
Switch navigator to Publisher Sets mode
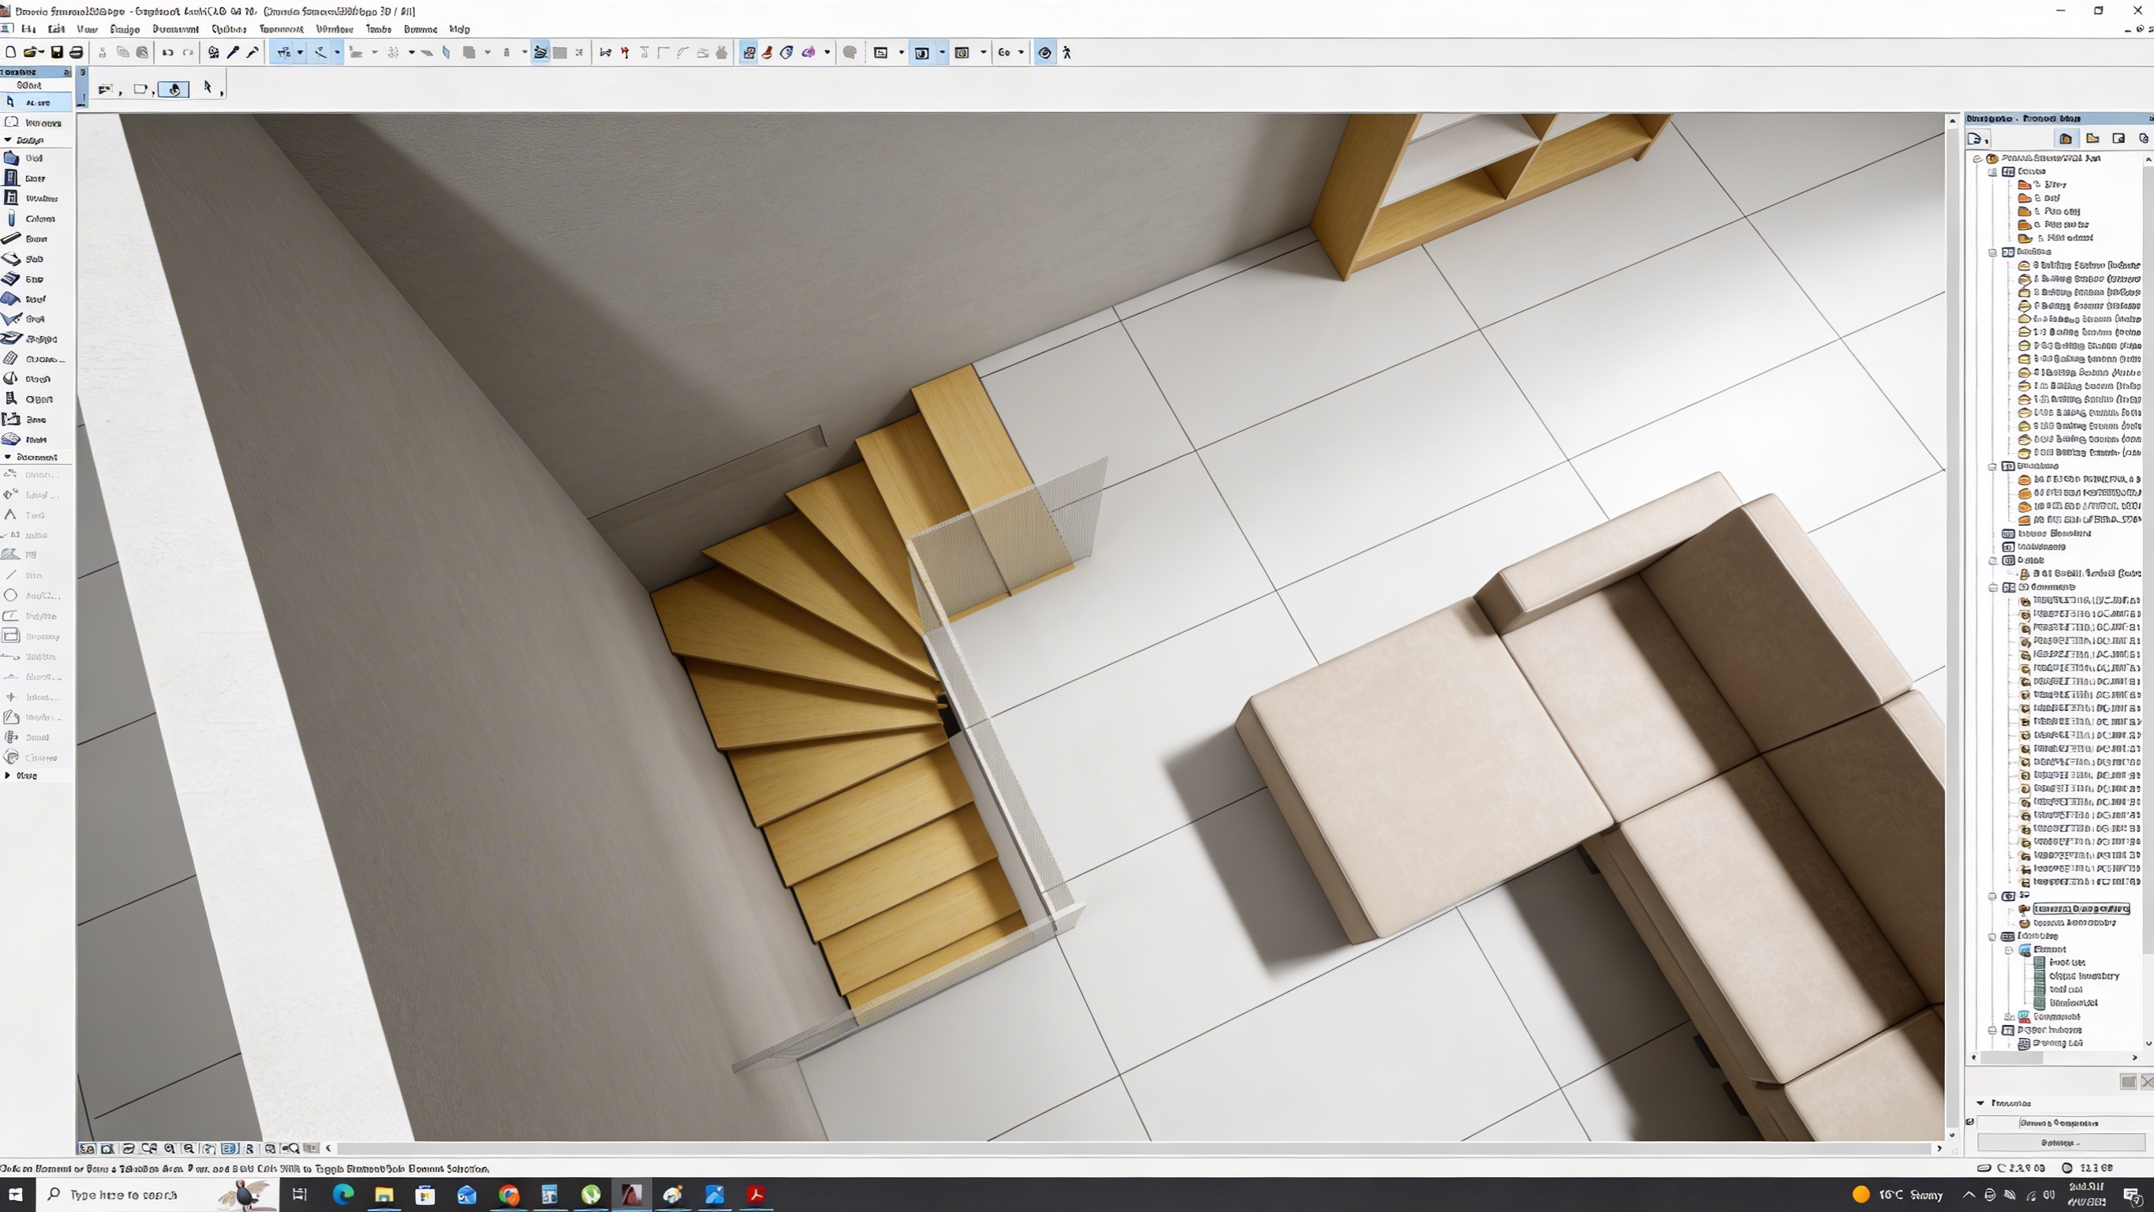click(x=2143, y=139)
